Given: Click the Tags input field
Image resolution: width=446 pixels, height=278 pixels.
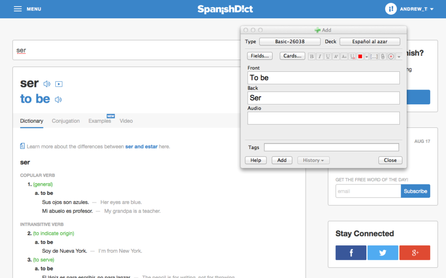Looking at the screenshot, I should pyautogui.click(x=331, y=147).
